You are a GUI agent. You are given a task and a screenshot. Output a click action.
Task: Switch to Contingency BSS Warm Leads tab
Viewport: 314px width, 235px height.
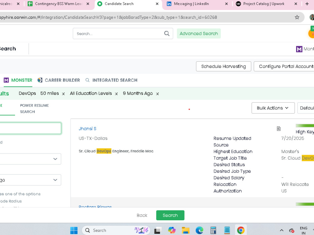click(59, 4)
